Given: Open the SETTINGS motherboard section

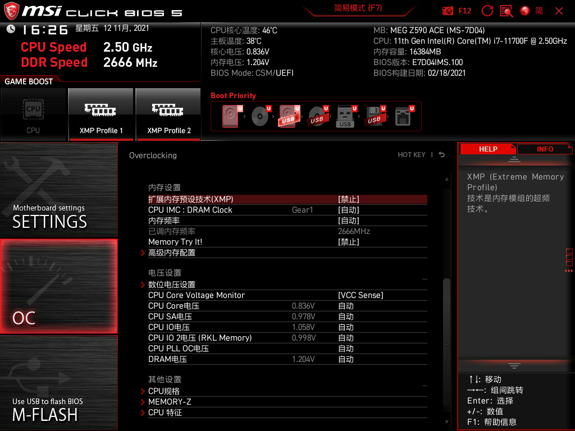Looking at the screenshot, I should (58, 190).
